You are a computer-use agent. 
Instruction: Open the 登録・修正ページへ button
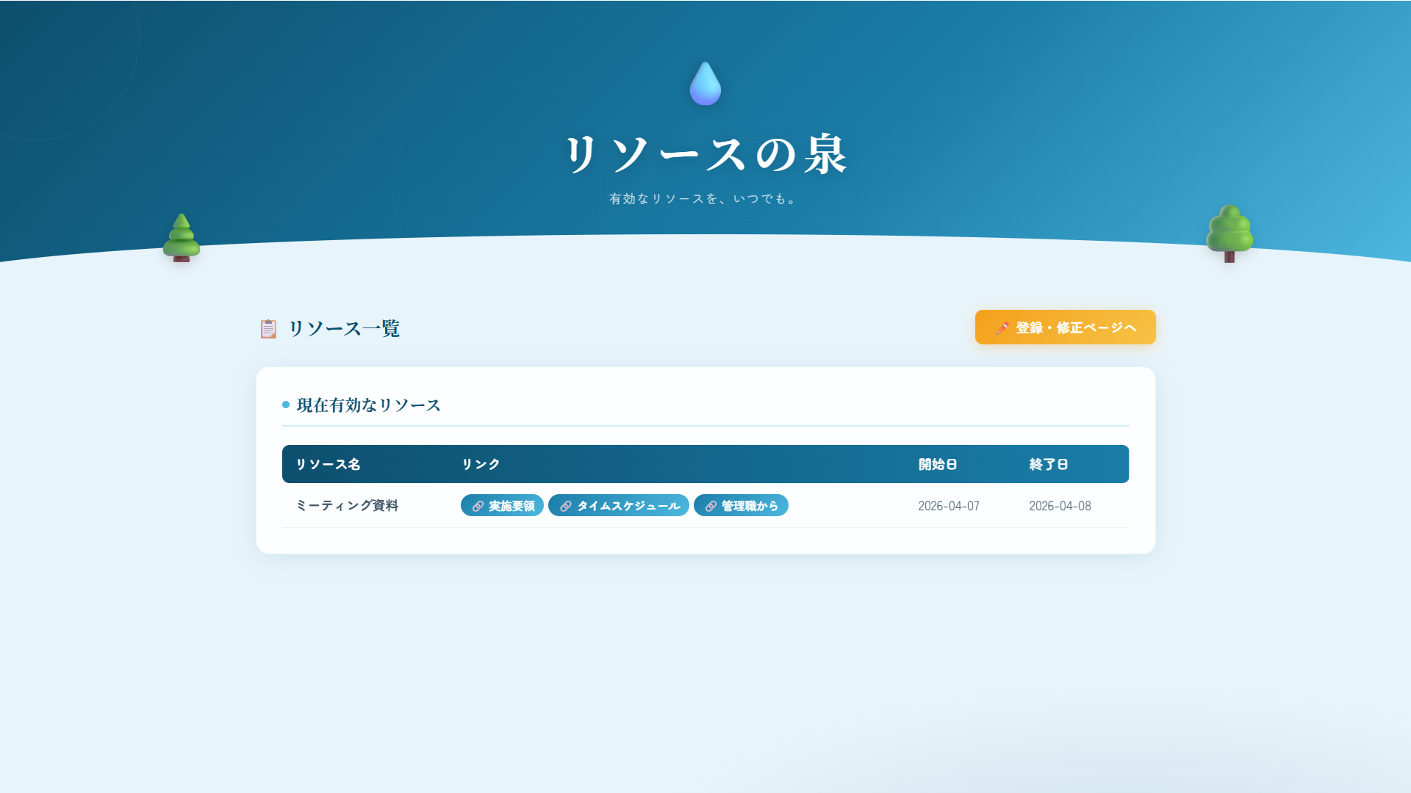tap(1065, 327)
